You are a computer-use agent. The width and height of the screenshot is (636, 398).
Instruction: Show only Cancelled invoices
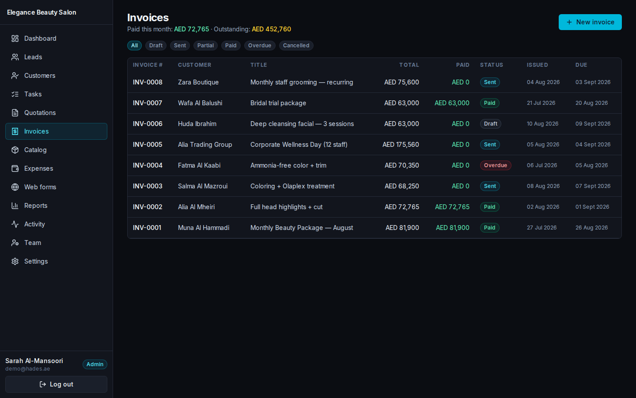point(296,46)
